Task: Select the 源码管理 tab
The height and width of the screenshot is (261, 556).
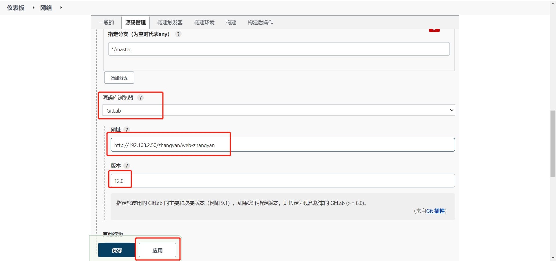Action: tap(136, 23)
